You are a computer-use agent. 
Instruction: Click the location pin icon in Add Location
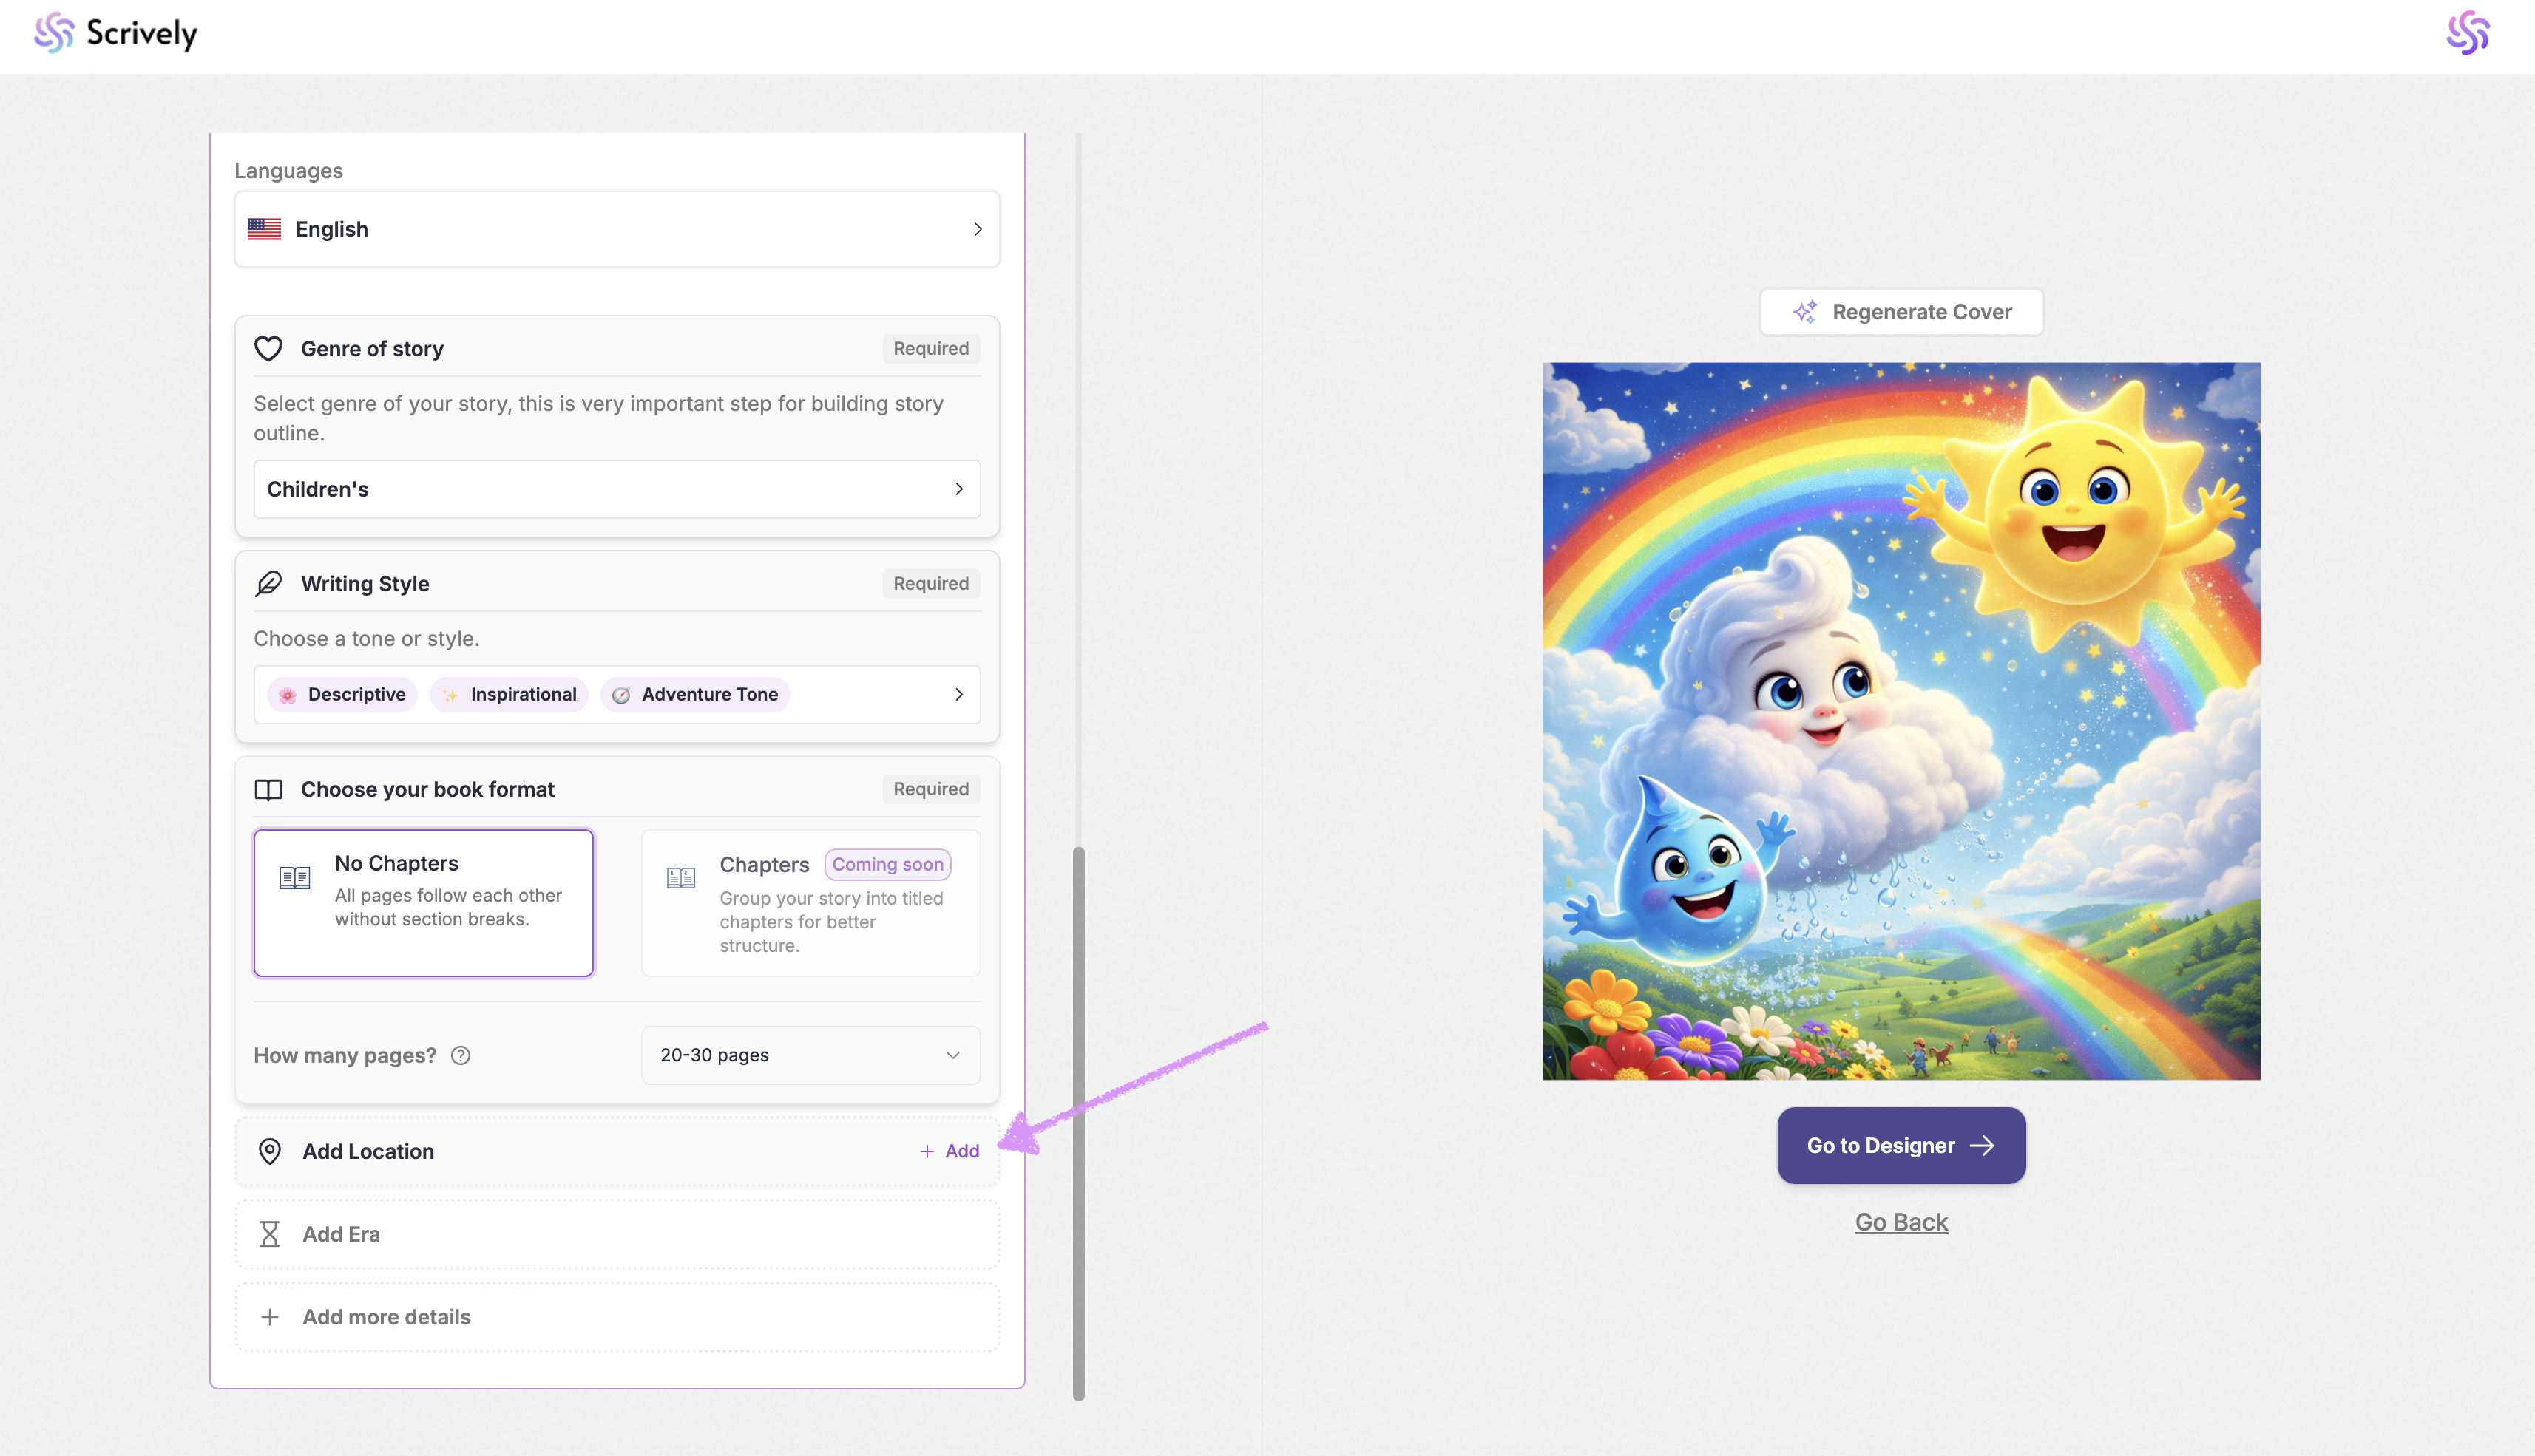(x=269, y=1151)
